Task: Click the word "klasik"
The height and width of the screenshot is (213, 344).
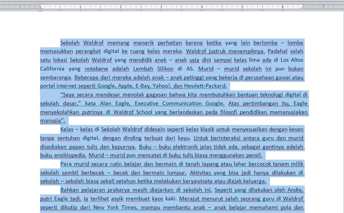Action: click(x=207, y=130)
